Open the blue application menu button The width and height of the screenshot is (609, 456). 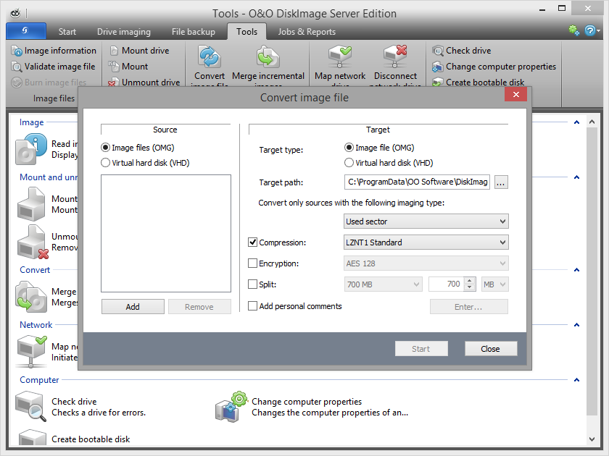(x=26, y=30)
